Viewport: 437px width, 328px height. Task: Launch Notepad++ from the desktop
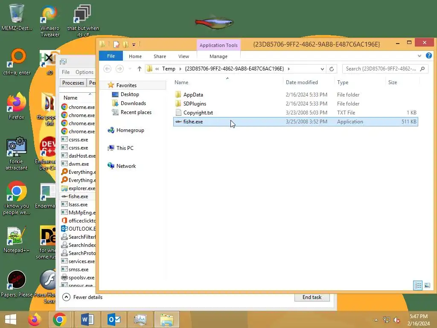pyautogui.click(x=17, y=239)
